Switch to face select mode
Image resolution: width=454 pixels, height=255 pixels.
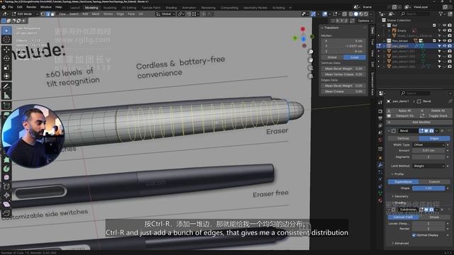52,14
